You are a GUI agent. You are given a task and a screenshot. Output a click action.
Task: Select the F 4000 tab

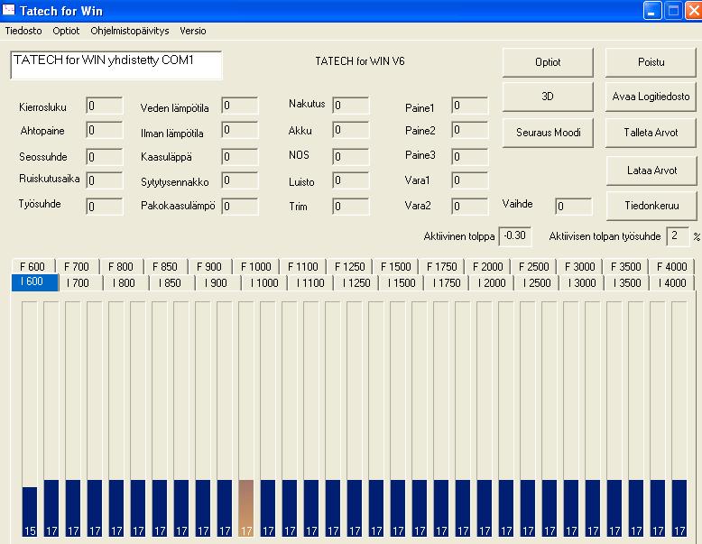pyautogui.click(x=671, y=267)
